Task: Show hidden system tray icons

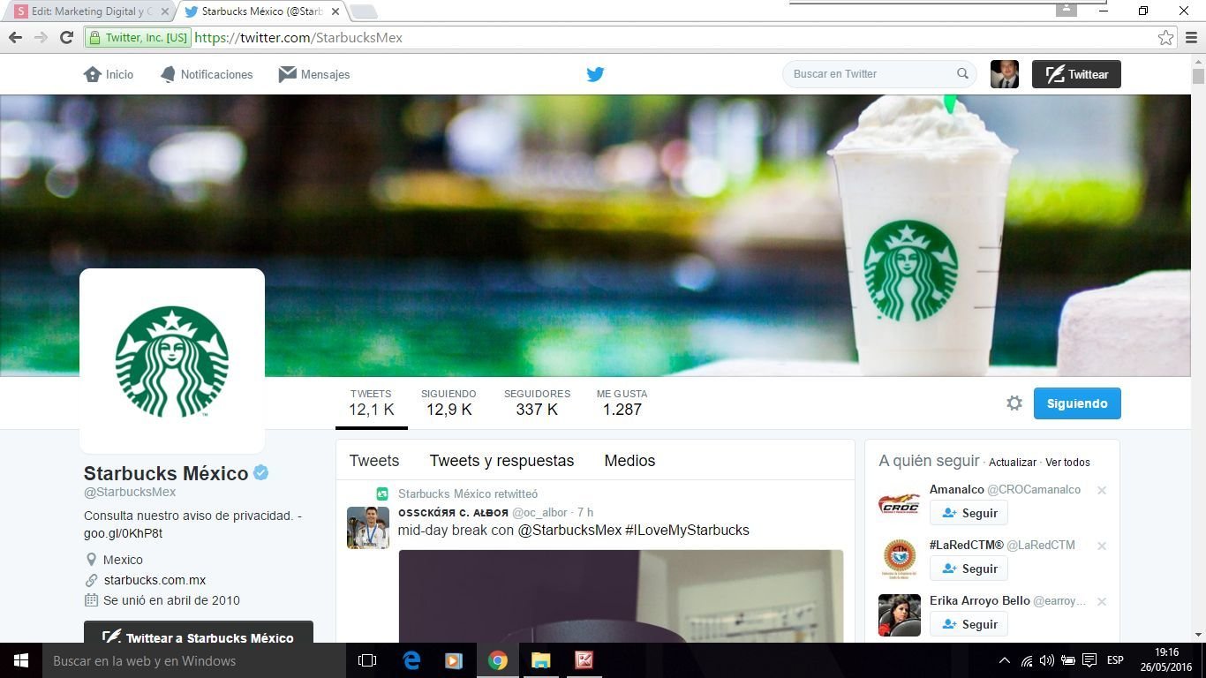Action: click(x=1004, y=660)
